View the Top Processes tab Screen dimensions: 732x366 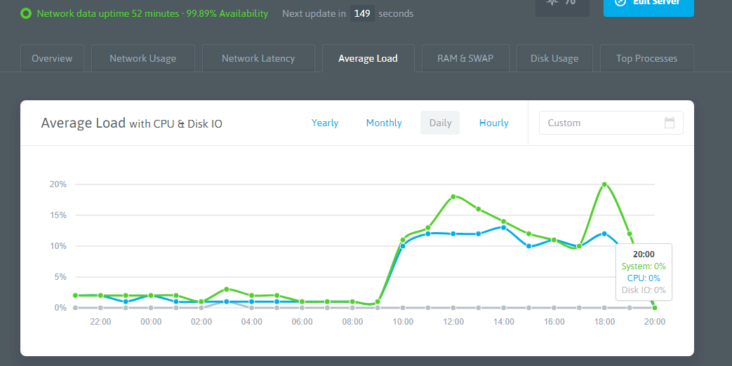[x=646, y=58]
